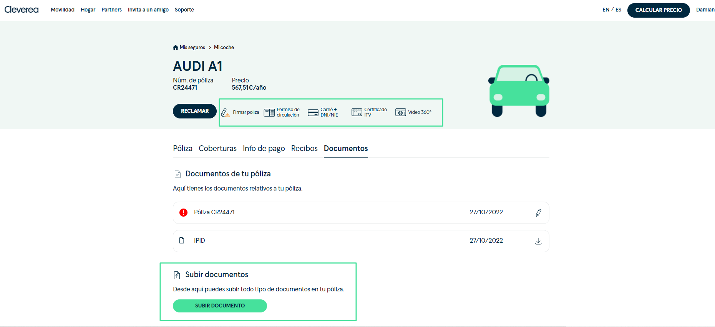Click the AUDI A1 heading
Viewport: 715px width, 327px height.
(x=198, y=66)
